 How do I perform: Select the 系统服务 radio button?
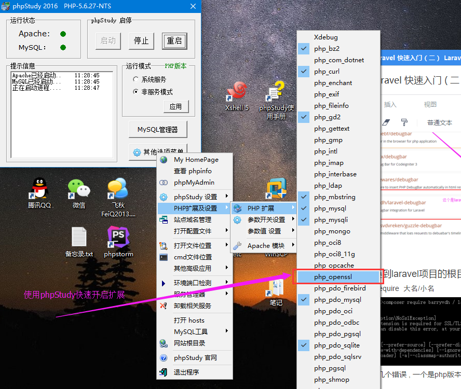click(136, 79)
